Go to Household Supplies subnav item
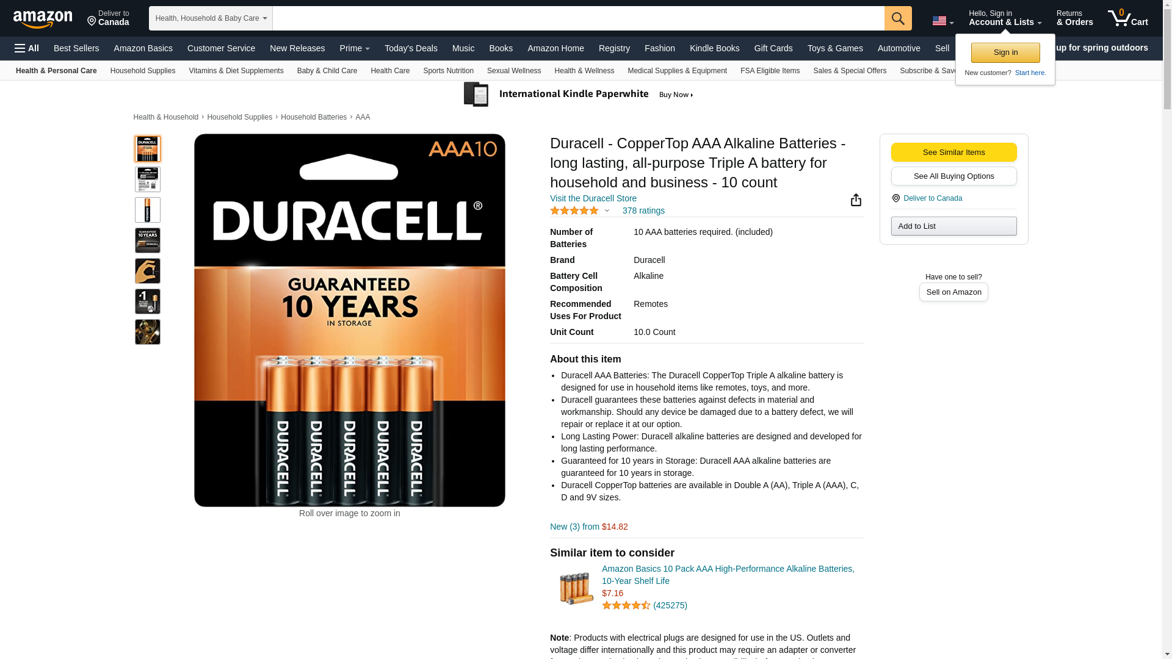 143,71
